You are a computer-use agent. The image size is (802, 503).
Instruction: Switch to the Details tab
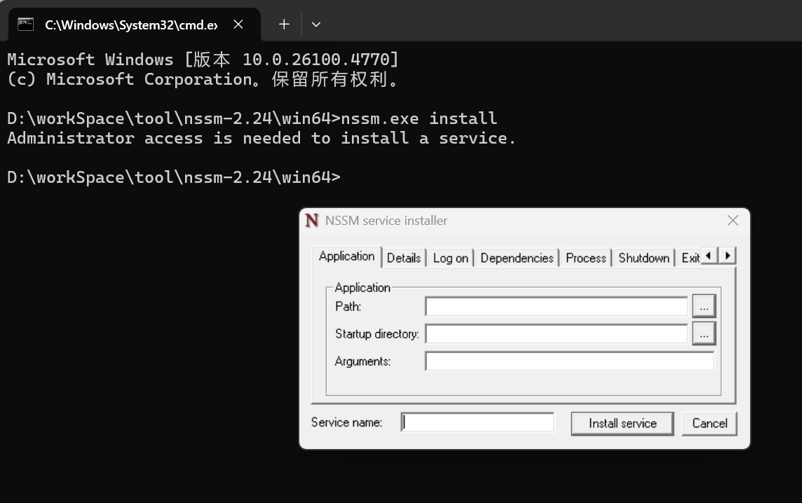coord(404,258)
